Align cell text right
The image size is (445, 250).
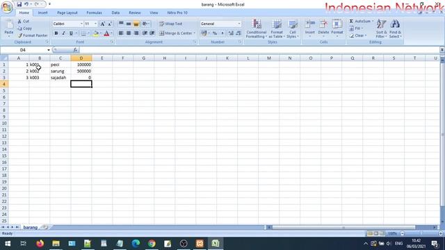136,33
